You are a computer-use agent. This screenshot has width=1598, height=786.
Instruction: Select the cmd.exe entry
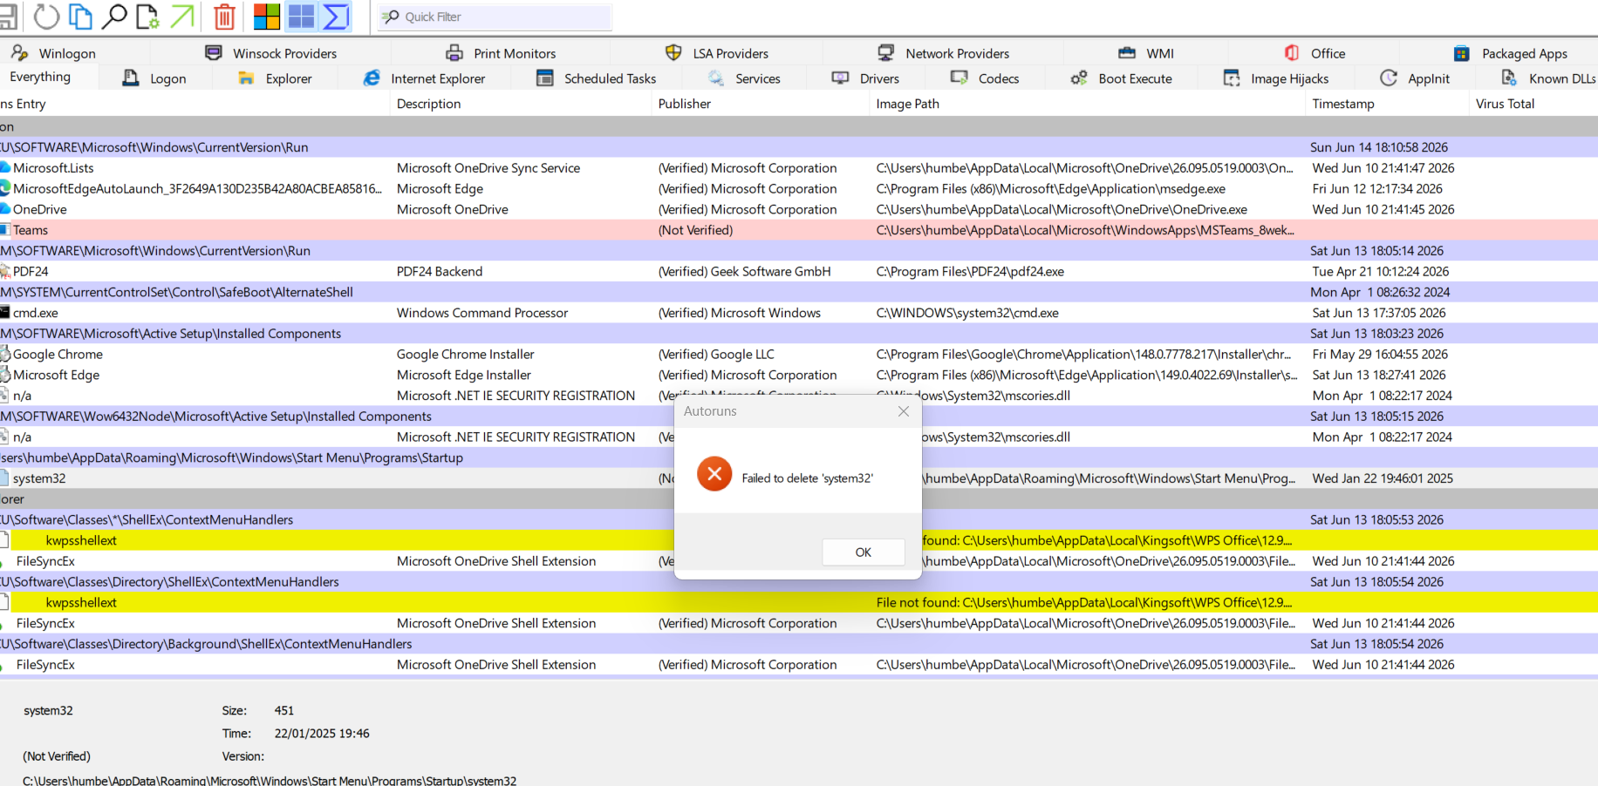pyautogui.click(x=799, y=313)
